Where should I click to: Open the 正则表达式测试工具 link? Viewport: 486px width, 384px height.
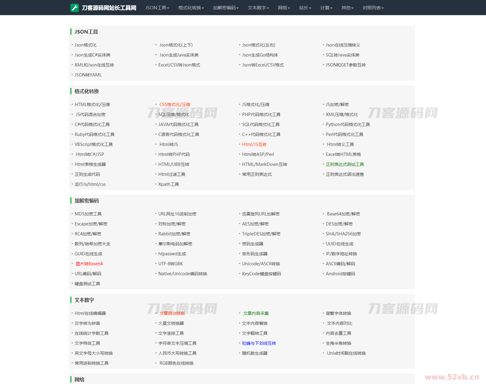tap(345, 164)
